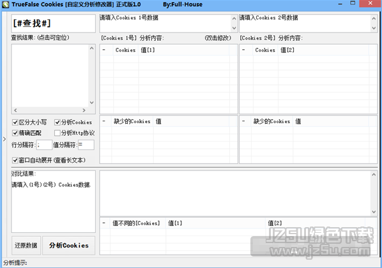The height and width of the screenshot is (268, 382).
Task: Click 值[1] column header in Cookies 1号 table
Action: pos(184,50)
